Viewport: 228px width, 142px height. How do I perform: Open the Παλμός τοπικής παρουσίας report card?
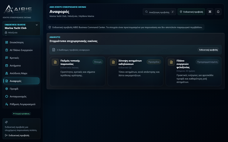(x=78, y=71)
